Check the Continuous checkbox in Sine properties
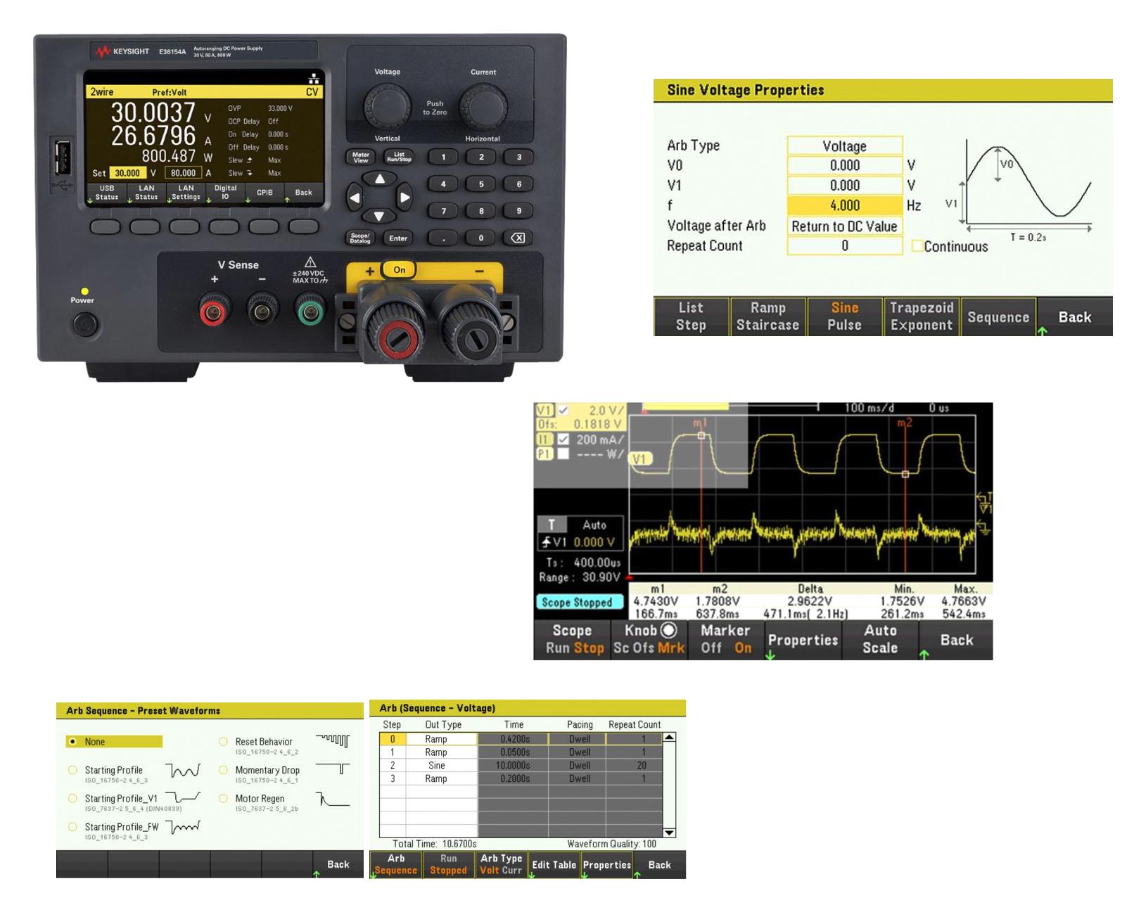The width and height of the screenshot is (1146, 912). [917, 245]
